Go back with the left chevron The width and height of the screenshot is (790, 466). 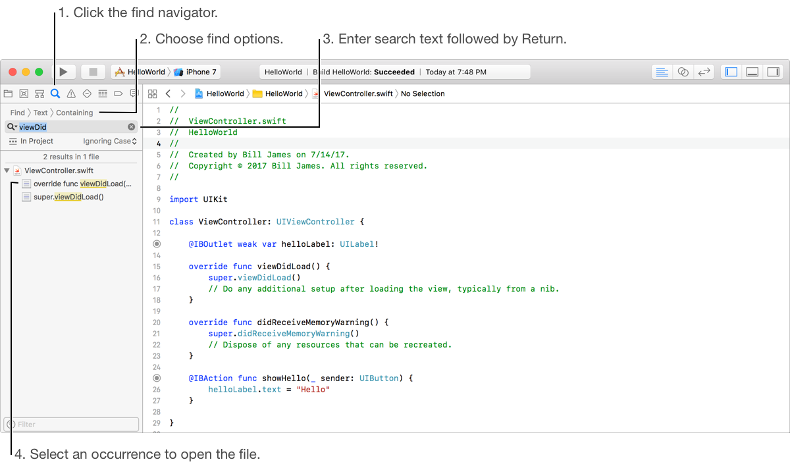(168, 93)
